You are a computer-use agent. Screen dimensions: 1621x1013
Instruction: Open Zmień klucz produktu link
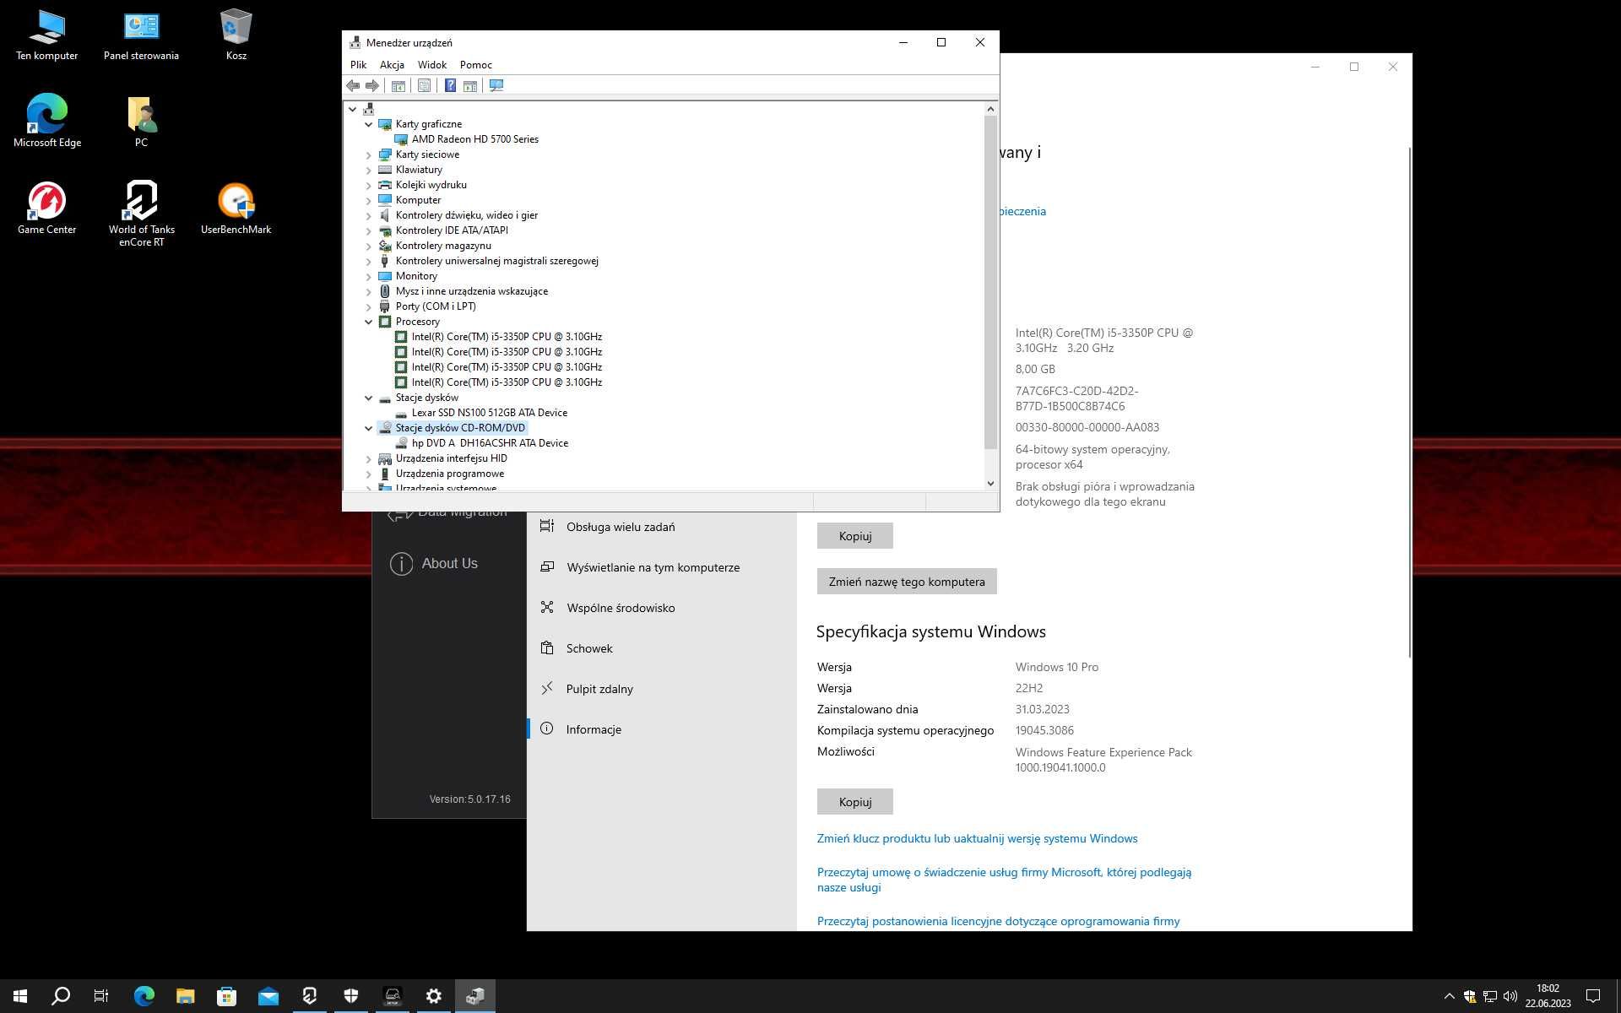coord(977,838)
